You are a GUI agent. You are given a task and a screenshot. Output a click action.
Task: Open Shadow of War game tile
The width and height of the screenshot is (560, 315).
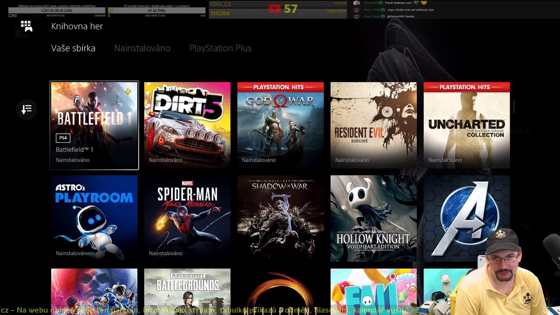(280, 218)
